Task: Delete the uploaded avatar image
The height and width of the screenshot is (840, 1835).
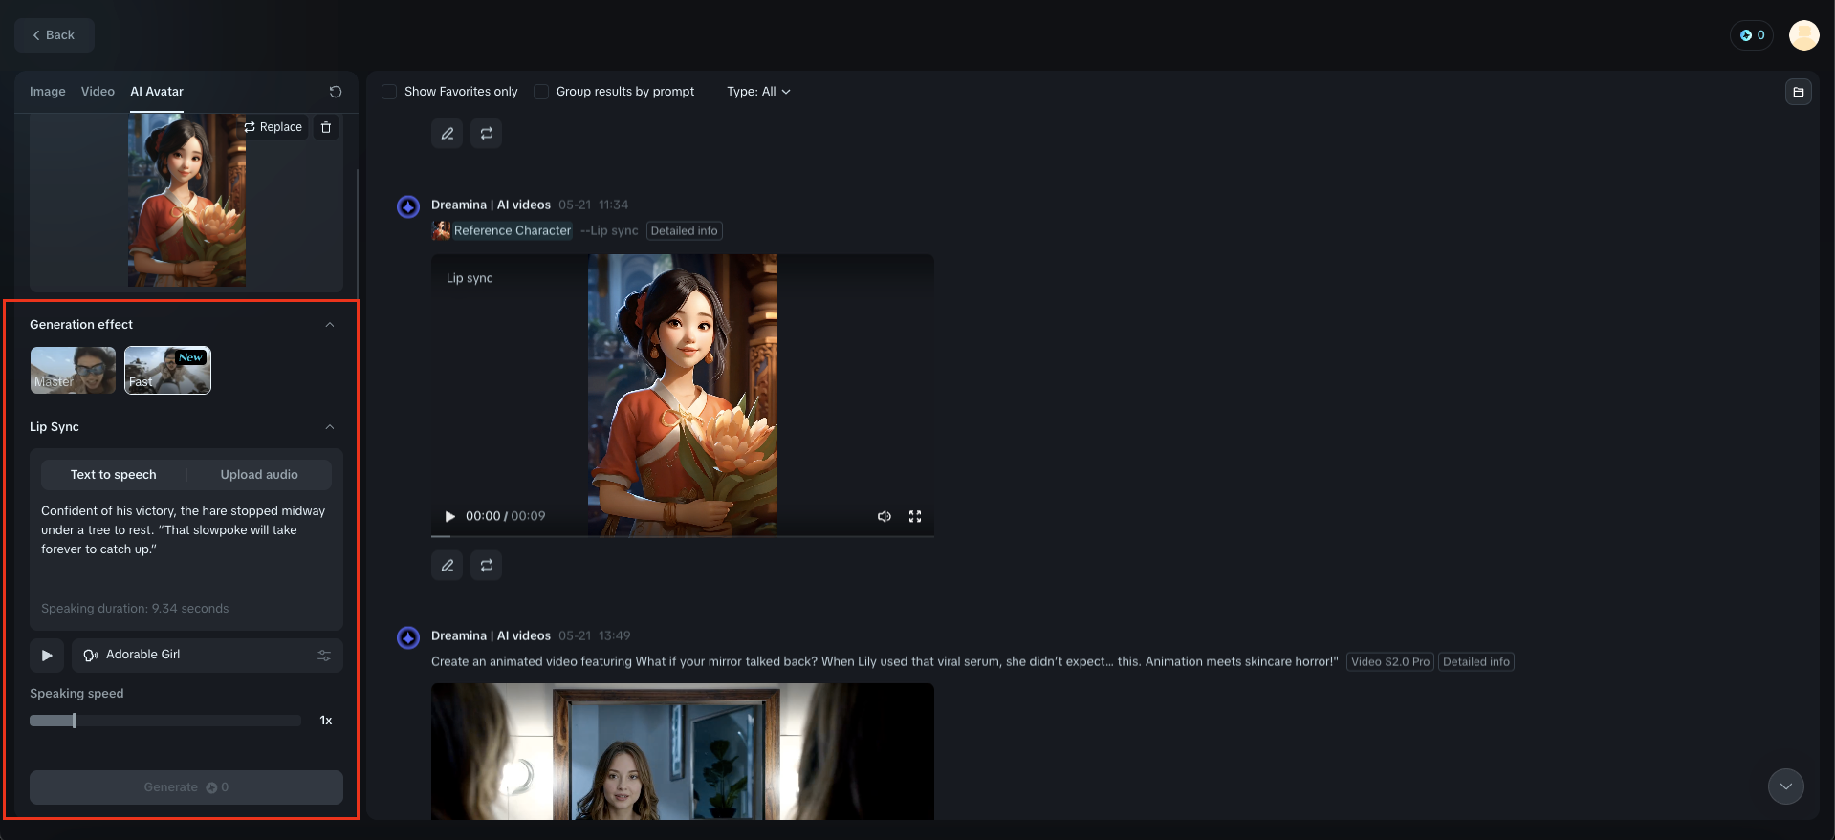Action: point(326,127)
